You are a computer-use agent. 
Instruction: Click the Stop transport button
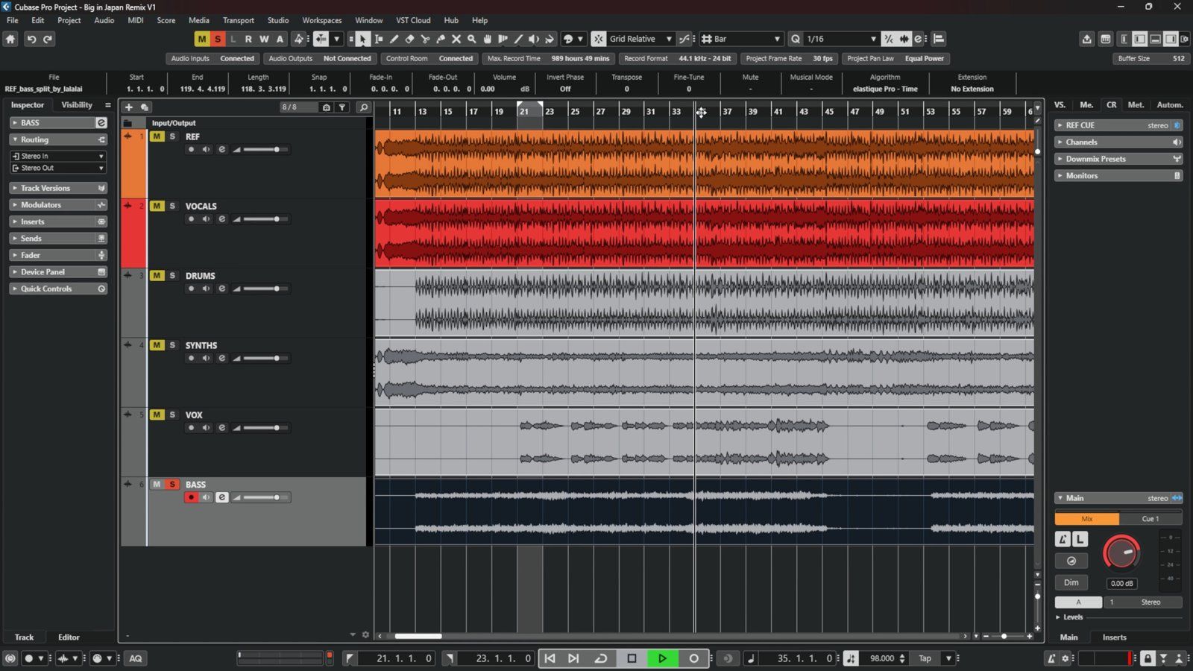pos(632,658)
